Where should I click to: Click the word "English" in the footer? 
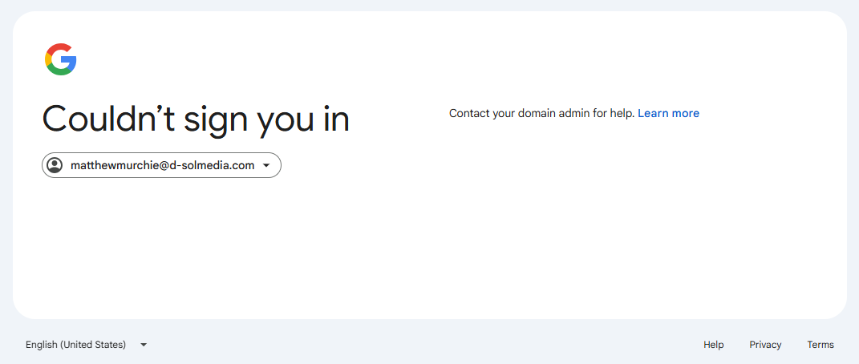(x=41, y=345)
